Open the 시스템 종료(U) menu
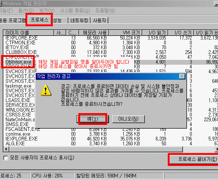Viewport: 218px width, 180px height. (x=75, y=11)
